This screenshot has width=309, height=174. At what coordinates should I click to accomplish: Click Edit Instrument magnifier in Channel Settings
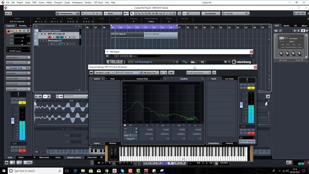click(x=141, y=72)
